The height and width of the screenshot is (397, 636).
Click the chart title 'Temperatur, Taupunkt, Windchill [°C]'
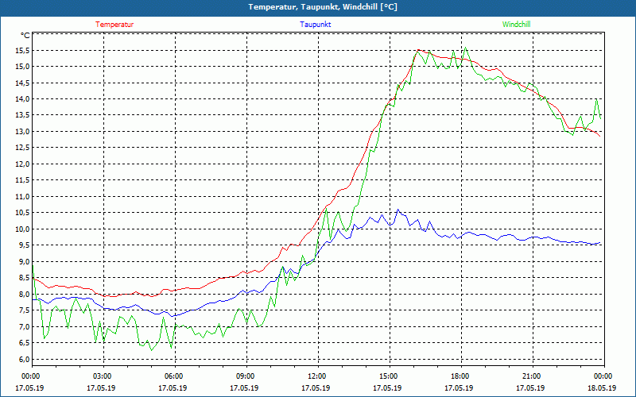(x=323, y=7)
